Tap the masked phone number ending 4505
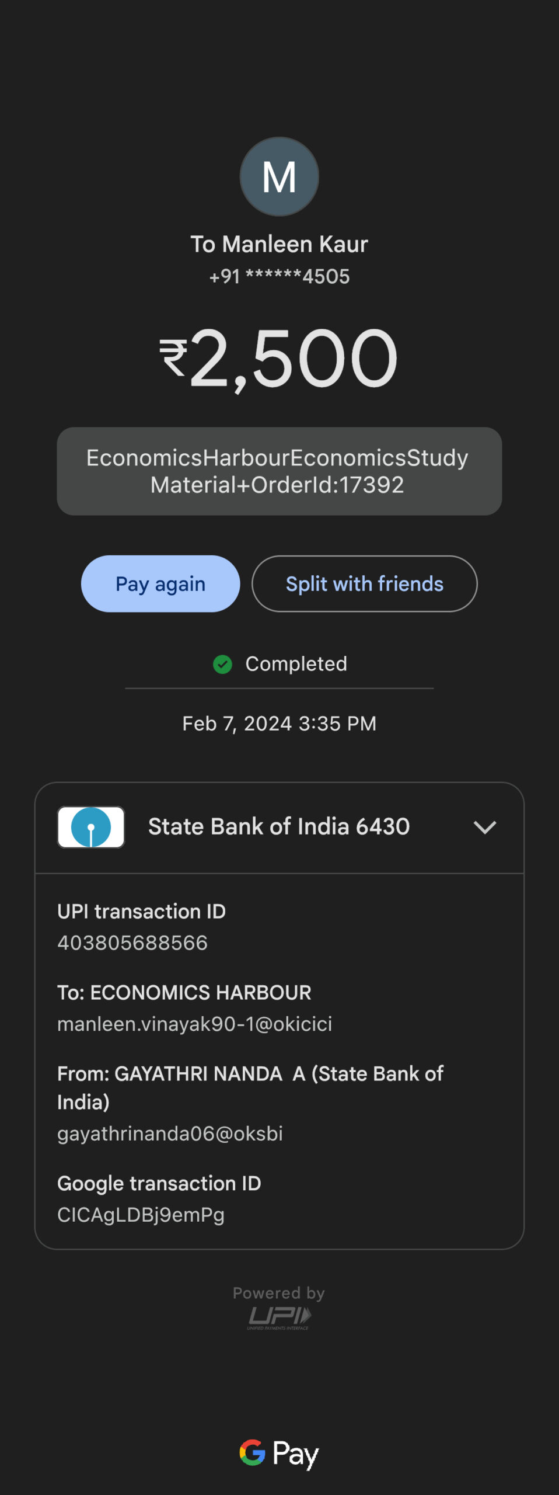 click(x=279, y=276)
